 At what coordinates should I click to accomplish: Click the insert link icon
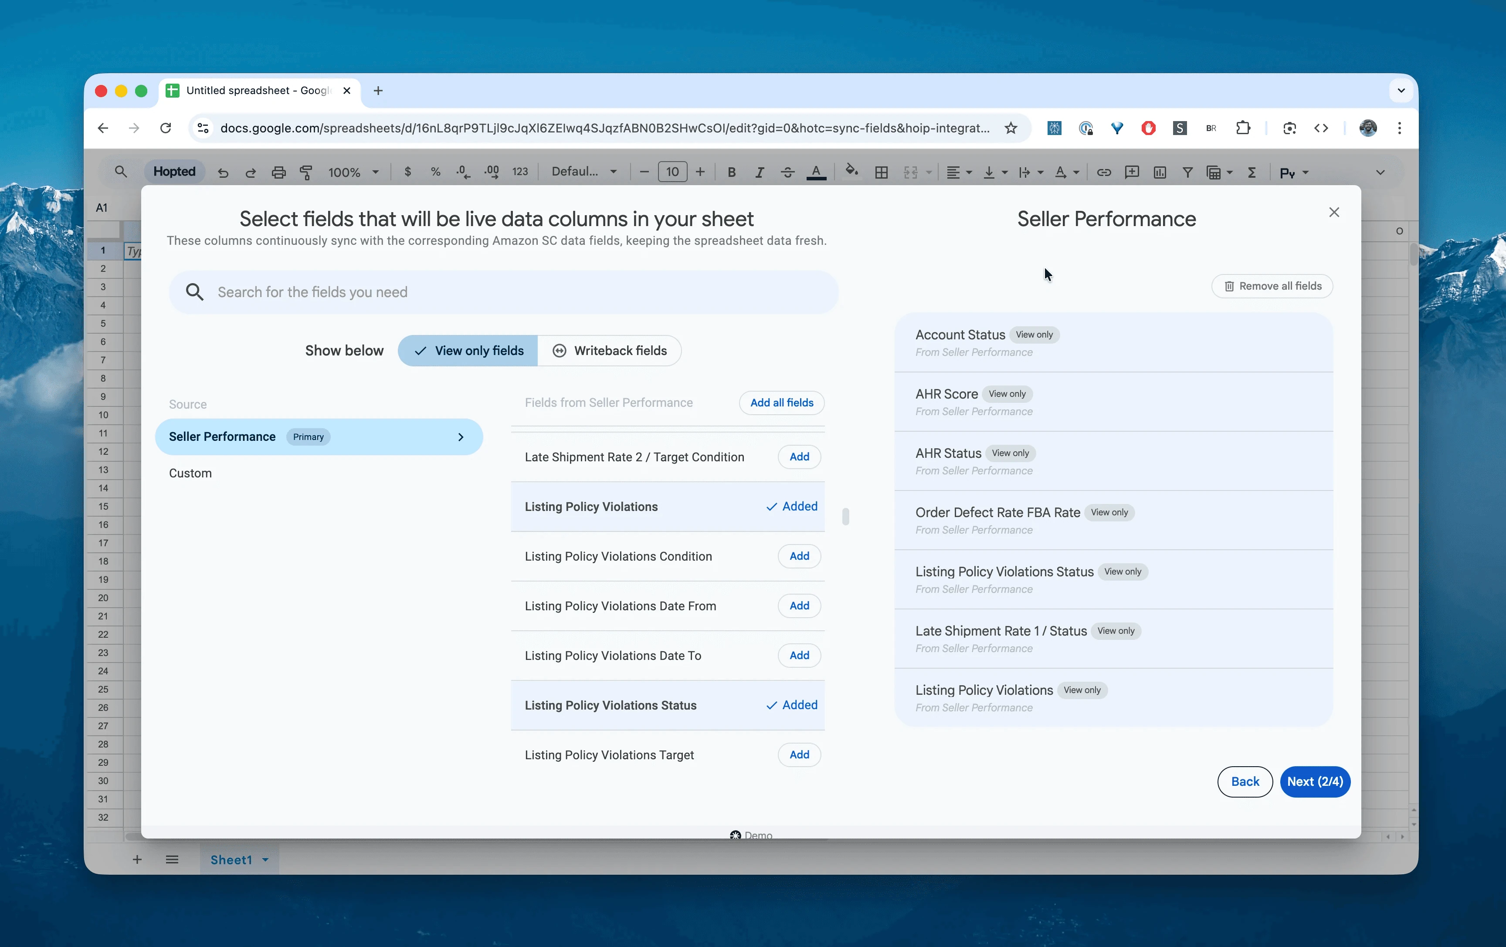[x=1104, y=172]
